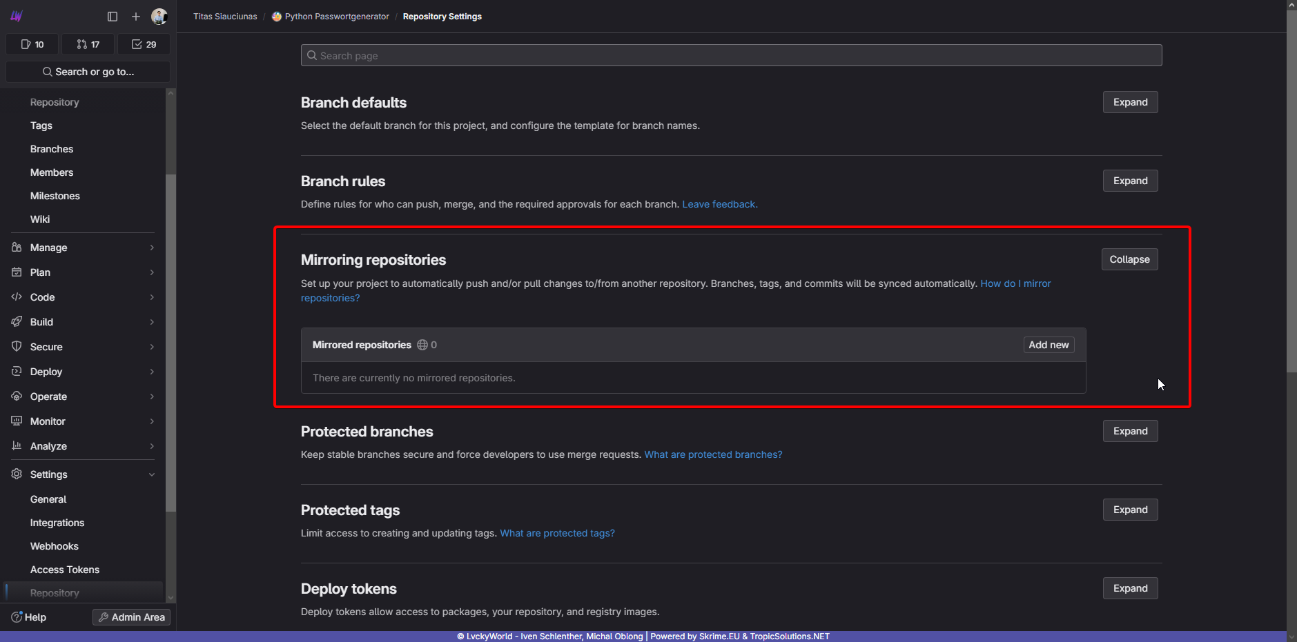Screen dimensions: 1297x642
Task: Follow the 'What are protected branches?' link
Action: coord(713,454)
